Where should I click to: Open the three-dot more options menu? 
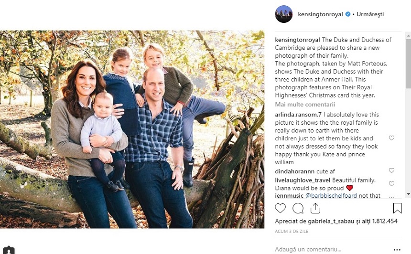pos(397,249)
